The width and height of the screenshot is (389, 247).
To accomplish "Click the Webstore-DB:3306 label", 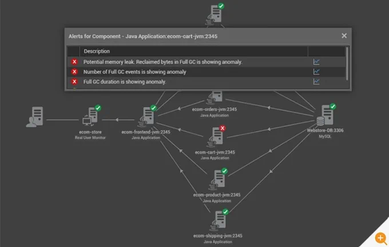I will pyautogui.click(x=326, y=130).
